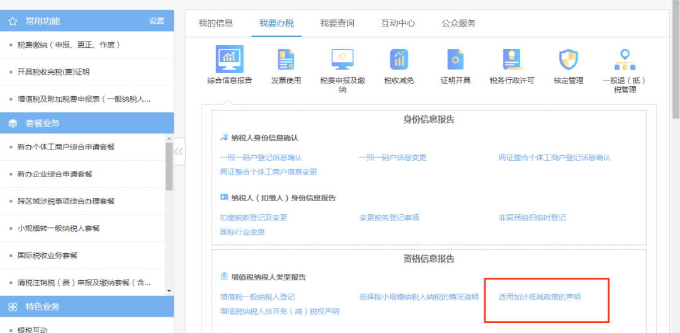This screenshot has height=333, width=680.
Task: Click the four-circle icon beside 特色业务
Action: 13,307
